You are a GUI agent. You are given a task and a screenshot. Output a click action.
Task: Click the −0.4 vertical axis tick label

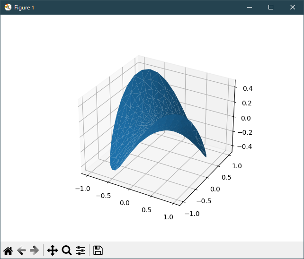point(245,147)
